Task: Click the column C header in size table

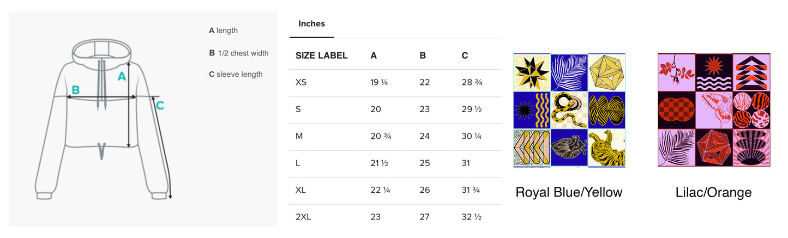Action: pyautogui.click(x=465, y=56)
